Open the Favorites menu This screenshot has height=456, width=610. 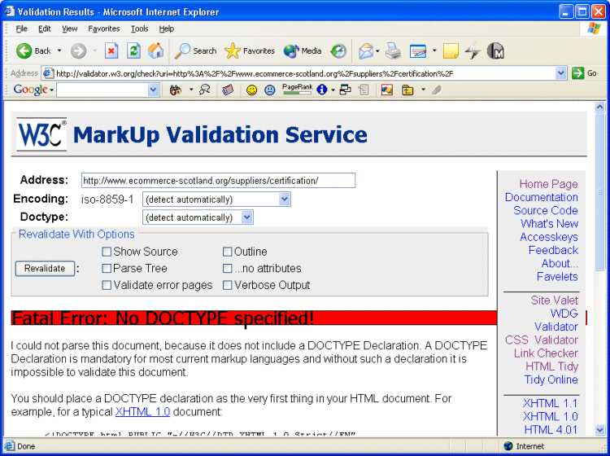pyautogui.click(x=104, y=28)
